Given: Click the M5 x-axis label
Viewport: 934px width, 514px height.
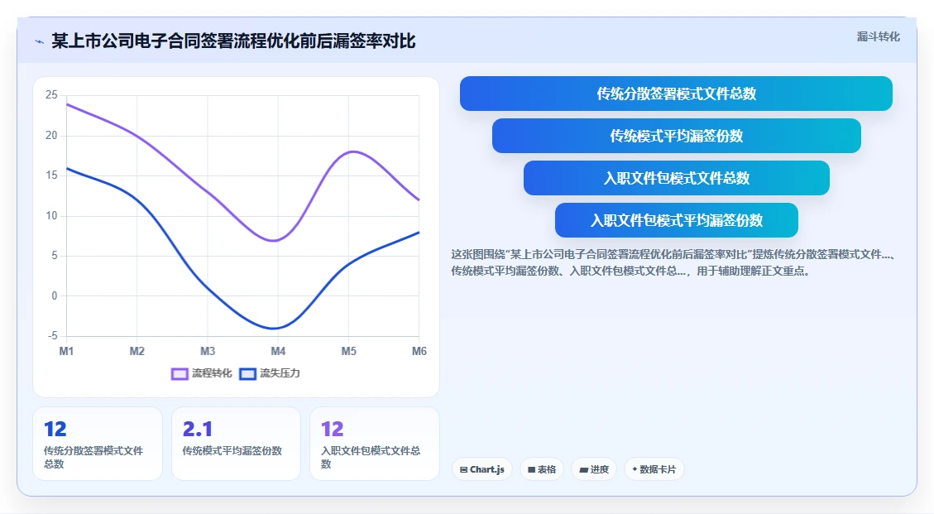Looking at the screenshot, I should (x=348, y=351).
